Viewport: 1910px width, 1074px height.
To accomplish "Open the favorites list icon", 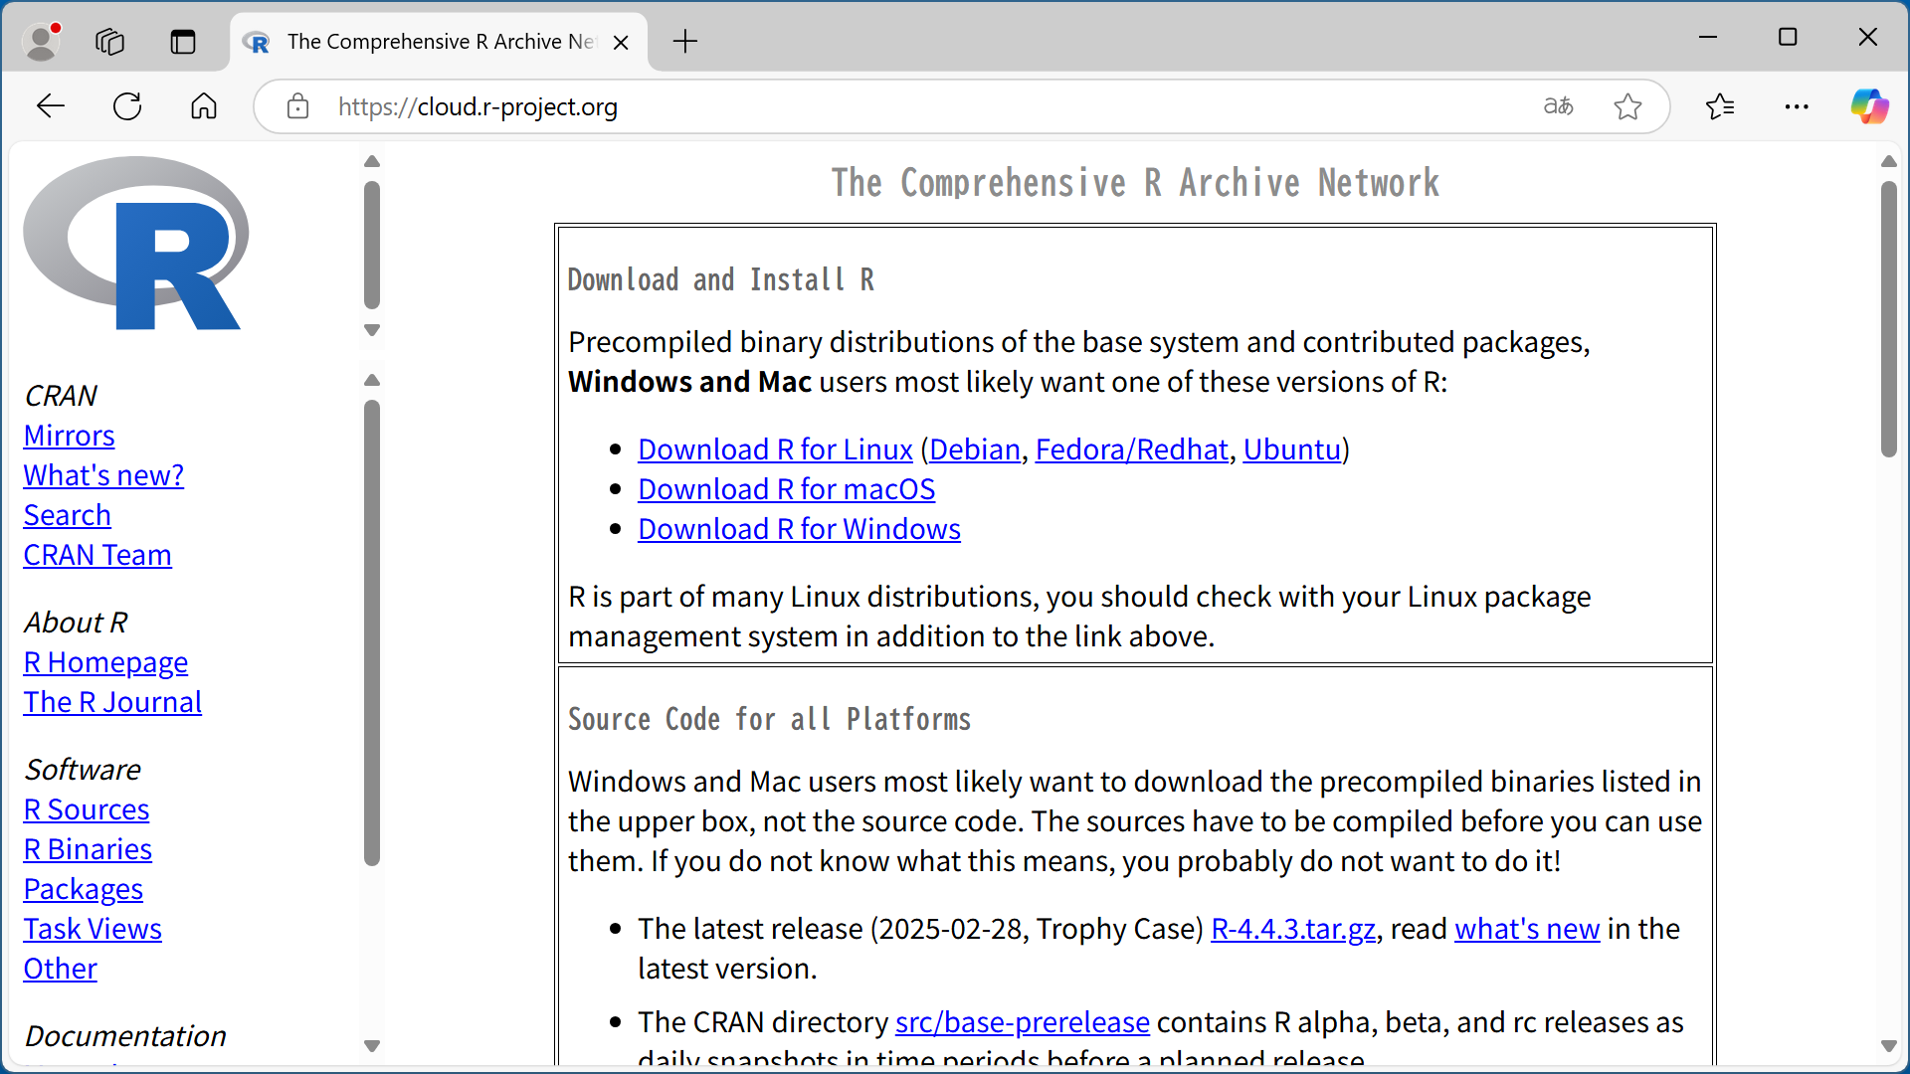I will tap(1720, 106).
